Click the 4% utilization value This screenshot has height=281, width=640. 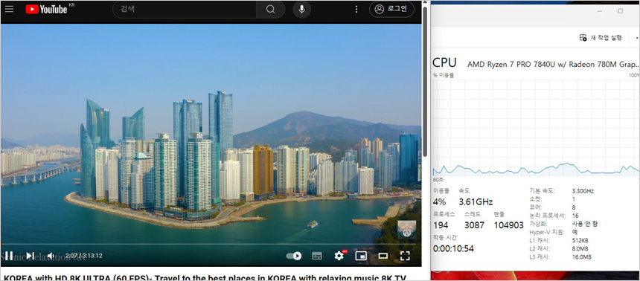(x=440, y=201)
